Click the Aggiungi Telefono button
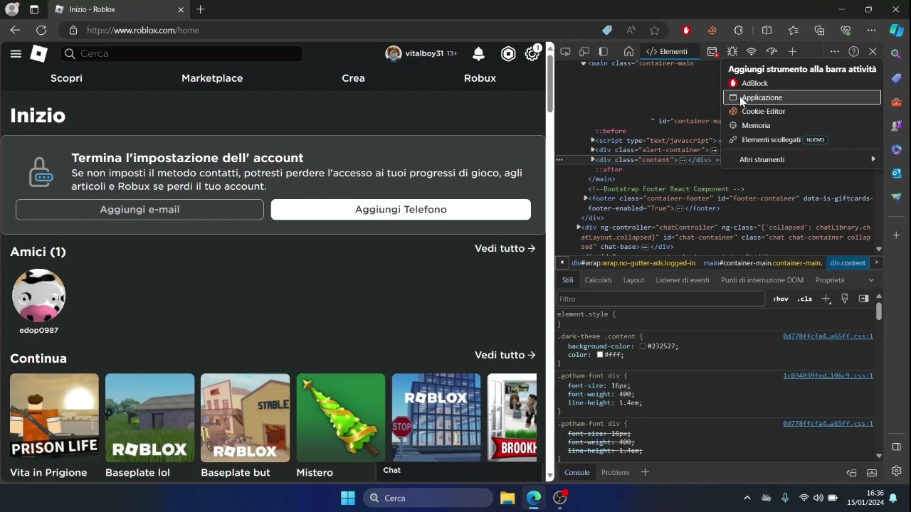Screen dimensions: 911x512 401,209
